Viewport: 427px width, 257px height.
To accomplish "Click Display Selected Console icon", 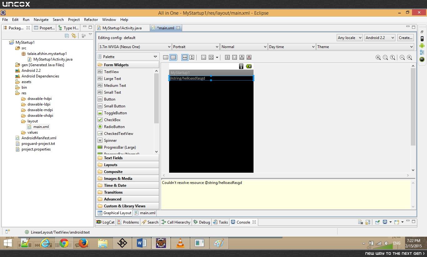I will pos(385,222).
